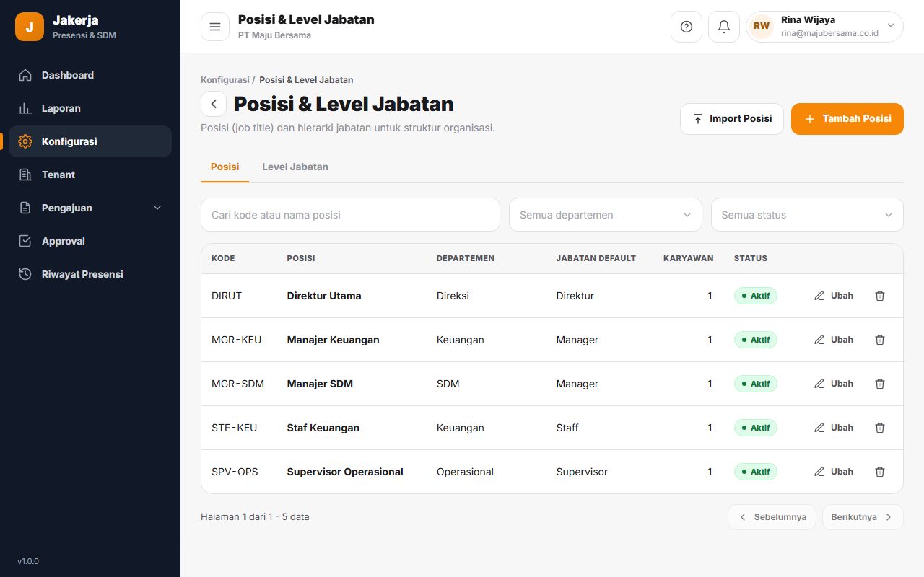
Task: Delete the Supervisor Operasional position
Action: click(880, 472)
